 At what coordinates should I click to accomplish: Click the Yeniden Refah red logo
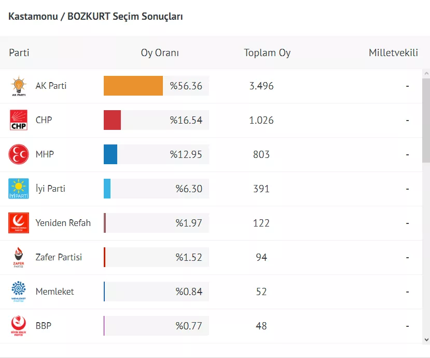[x=19, y=223]
